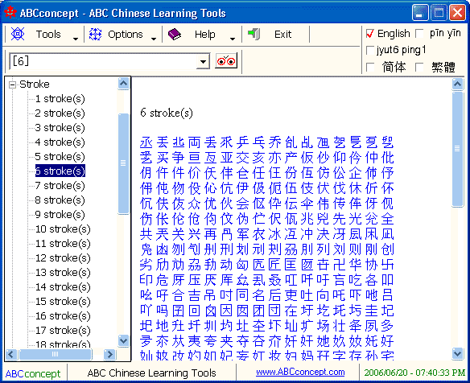470x383 pixels.
Task: Select 14 stroke(s) in the tree
Action: tap(63, 286)
